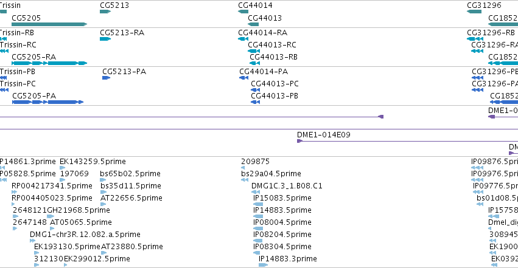Select the IP15083.5prime EST feature
518x268 pixels.
258,204
